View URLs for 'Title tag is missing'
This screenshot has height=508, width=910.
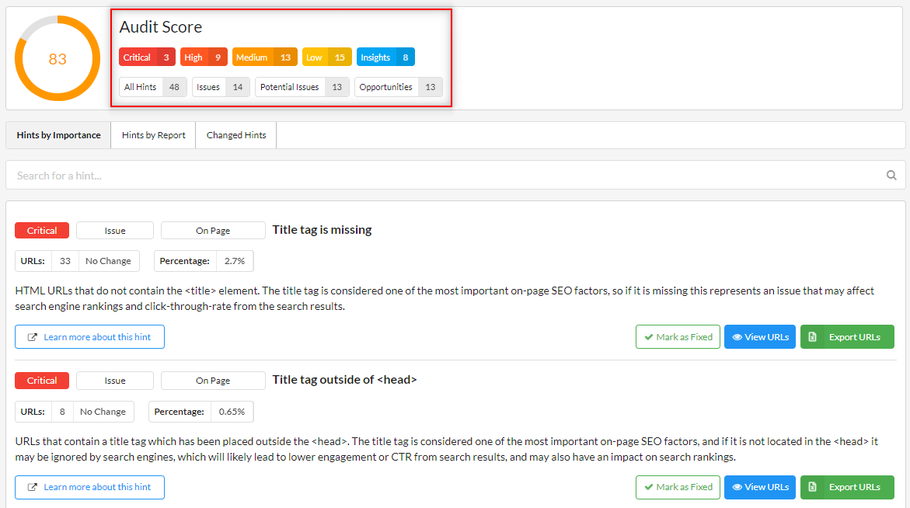coord(759,337)
